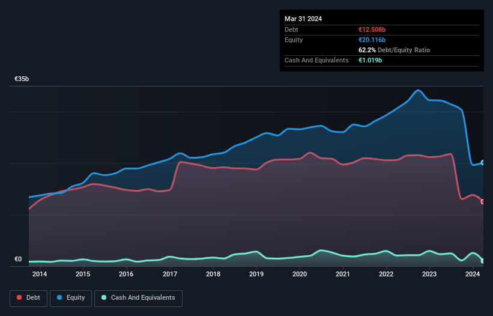Image resolution: width=493 pixels, height=316 pixels.
Task: Click the 2023 year label on the axis
Action: 429,275
